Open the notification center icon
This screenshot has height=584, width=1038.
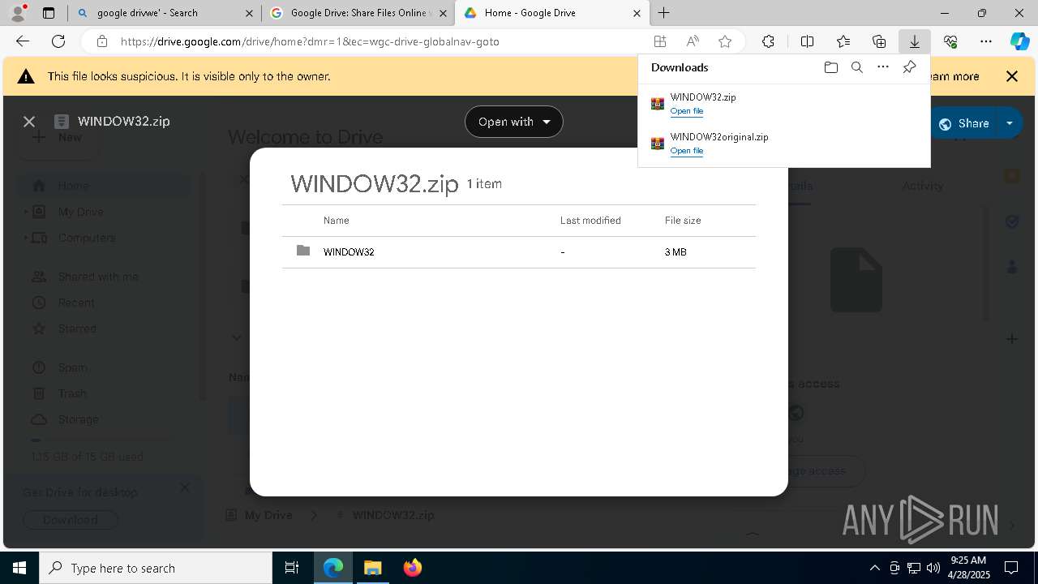[x=1011, y=568]
